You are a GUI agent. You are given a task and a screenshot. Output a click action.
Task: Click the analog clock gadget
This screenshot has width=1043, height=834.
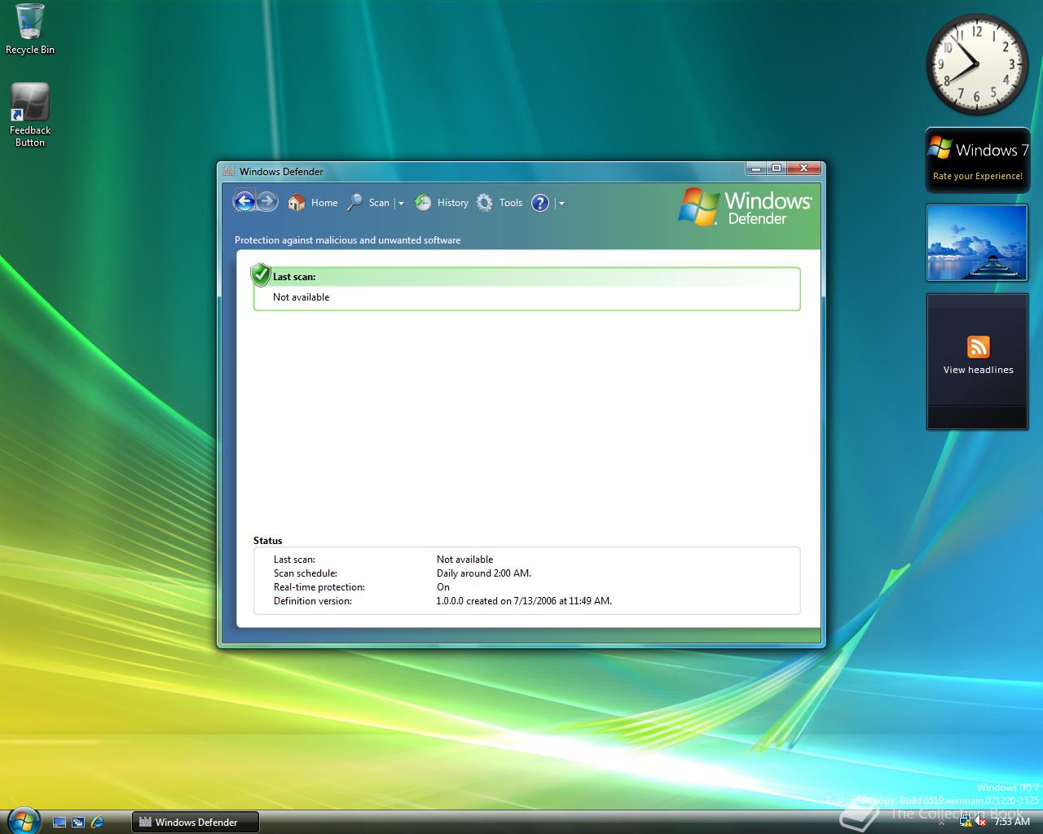[x=976, y=64]
